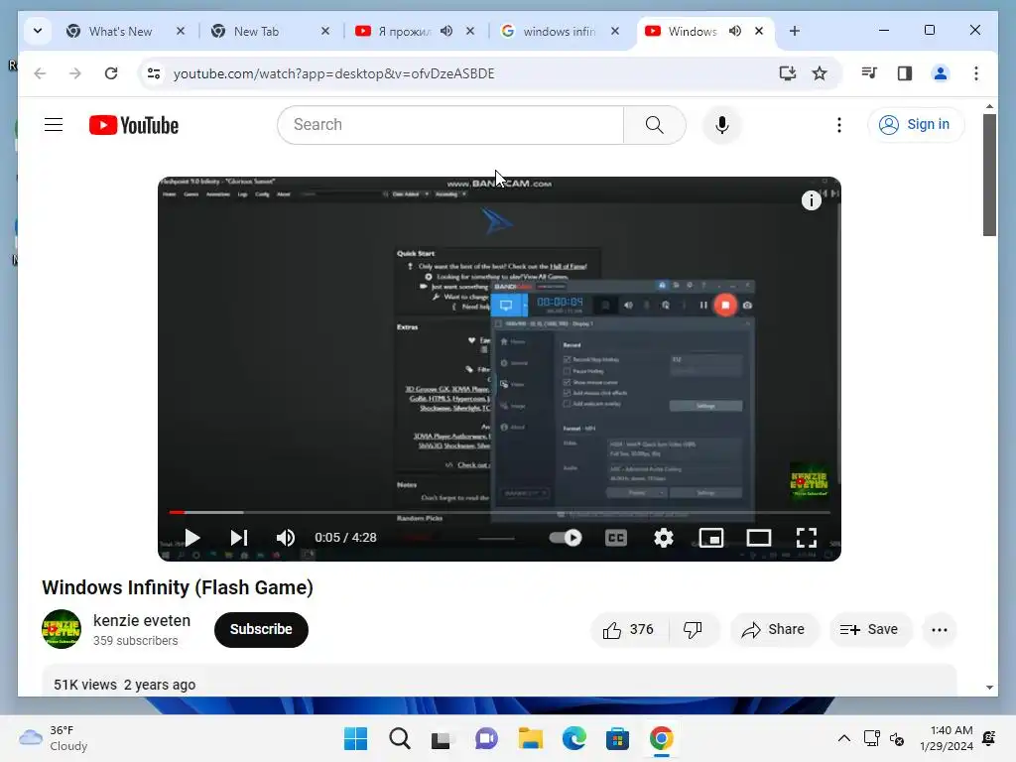Seek along the video progress bar
The height and width of the screenshot is (762, 1016).
coord(500,512)
